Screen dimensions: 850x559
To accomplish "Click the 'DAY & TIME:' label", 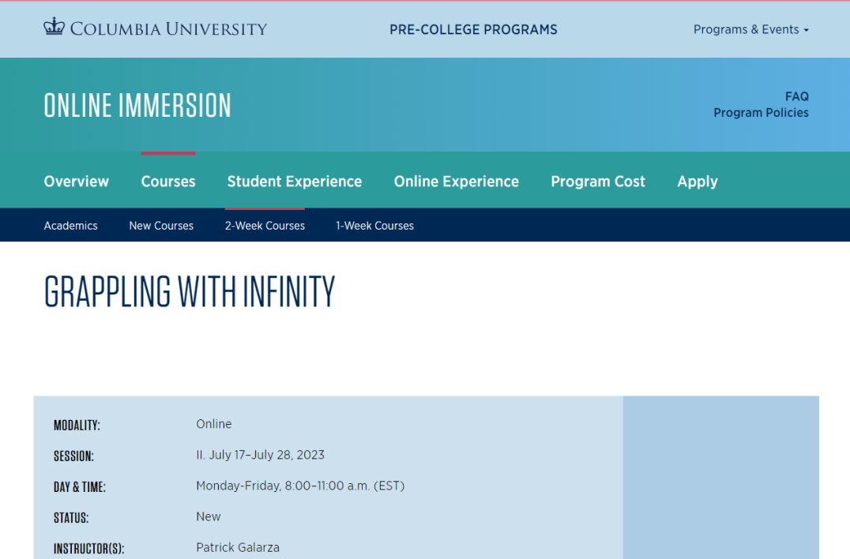I will 80,487.
